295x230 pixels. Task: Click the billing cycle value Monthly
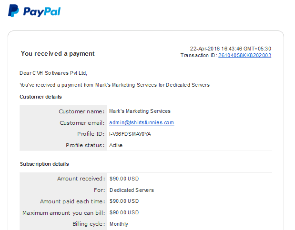click(119, 224)
